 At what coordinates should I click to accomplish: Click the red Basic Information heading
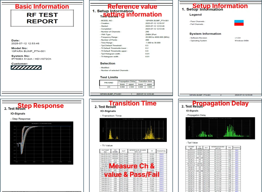point(42,7)
